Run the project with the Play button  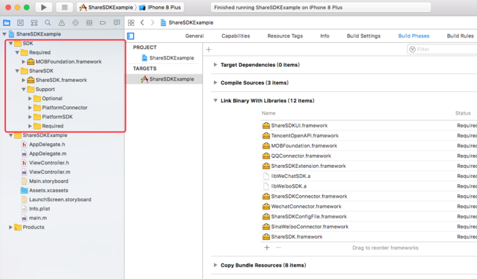(44, 8)
